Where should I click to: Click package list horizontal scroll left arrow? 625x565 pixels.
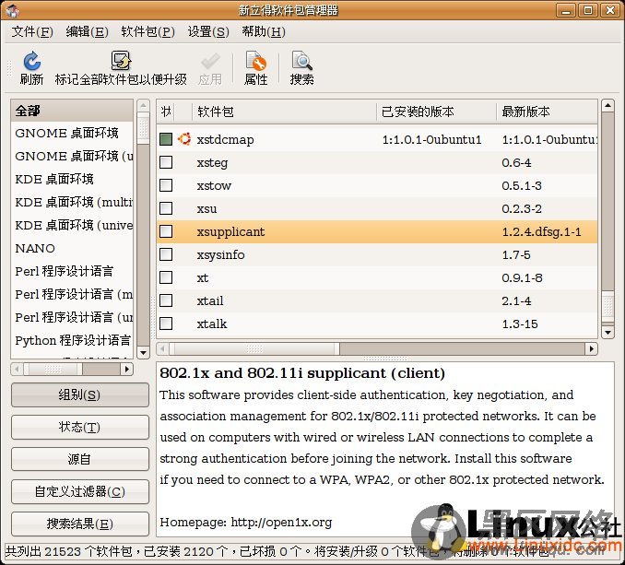pos(162,349)
